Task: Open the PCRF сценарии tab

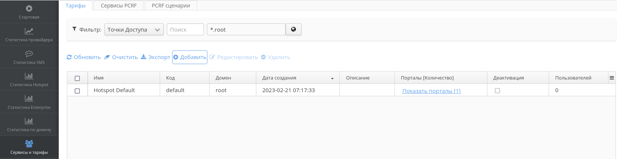Action: click(171, 6)
